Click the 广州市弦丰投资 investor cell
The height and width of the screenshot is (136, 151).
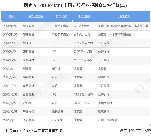click(x=123, y=120)
